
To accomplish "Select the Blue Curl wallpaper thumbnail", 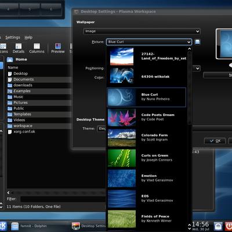I will coord(122,97).
